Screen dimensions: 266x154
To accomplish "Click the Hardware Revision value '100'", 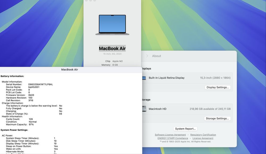I will pos(30,98).
